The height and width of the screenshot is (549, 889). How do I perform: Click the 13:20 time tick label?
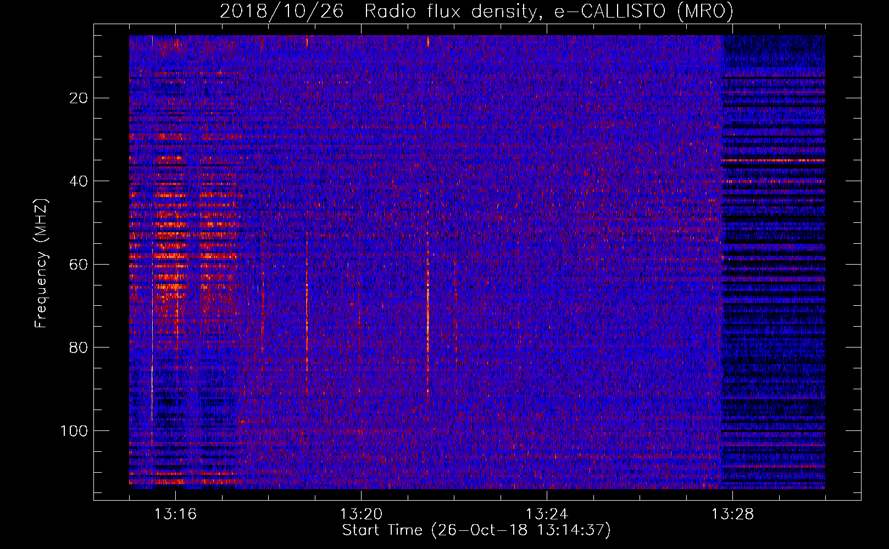(361, 514)
